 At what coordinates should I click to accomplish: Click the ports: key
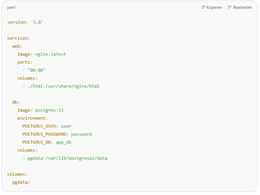(25, 62)
